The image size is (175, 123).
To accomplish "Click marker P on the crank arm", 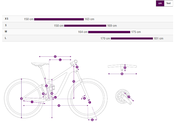I will click(129, 97).
